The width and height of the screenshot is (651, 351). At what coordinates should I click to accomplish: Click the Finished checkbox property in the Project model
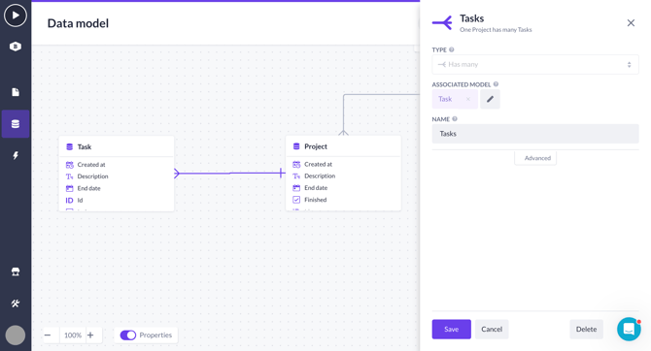315,200
